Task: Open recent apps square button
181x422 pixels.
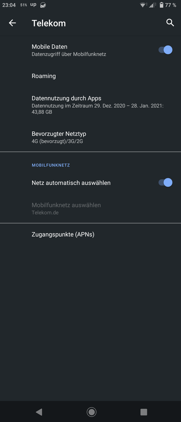Action: pos(144,412)
